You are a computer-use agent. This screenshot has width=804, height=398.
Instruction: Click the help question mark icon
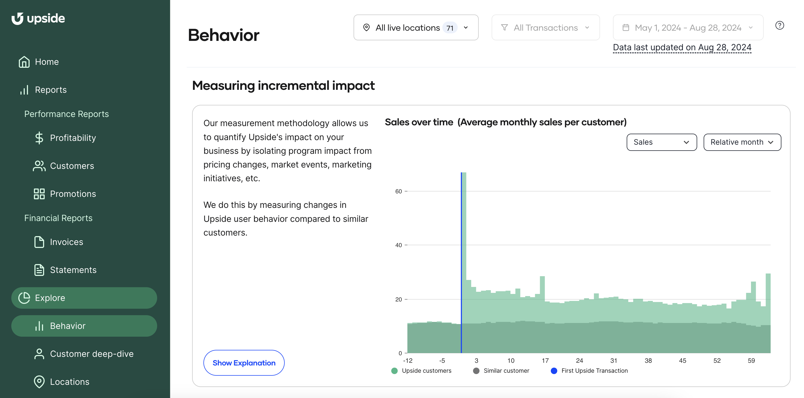tap(779, 26)
